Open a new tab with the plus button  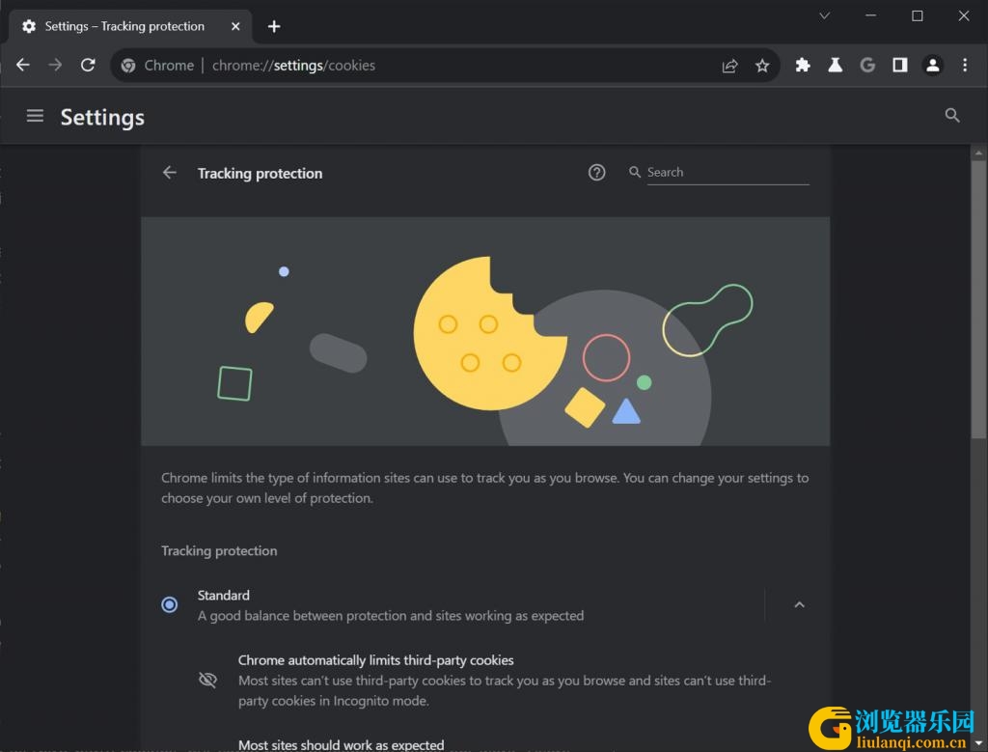(274, 26)
